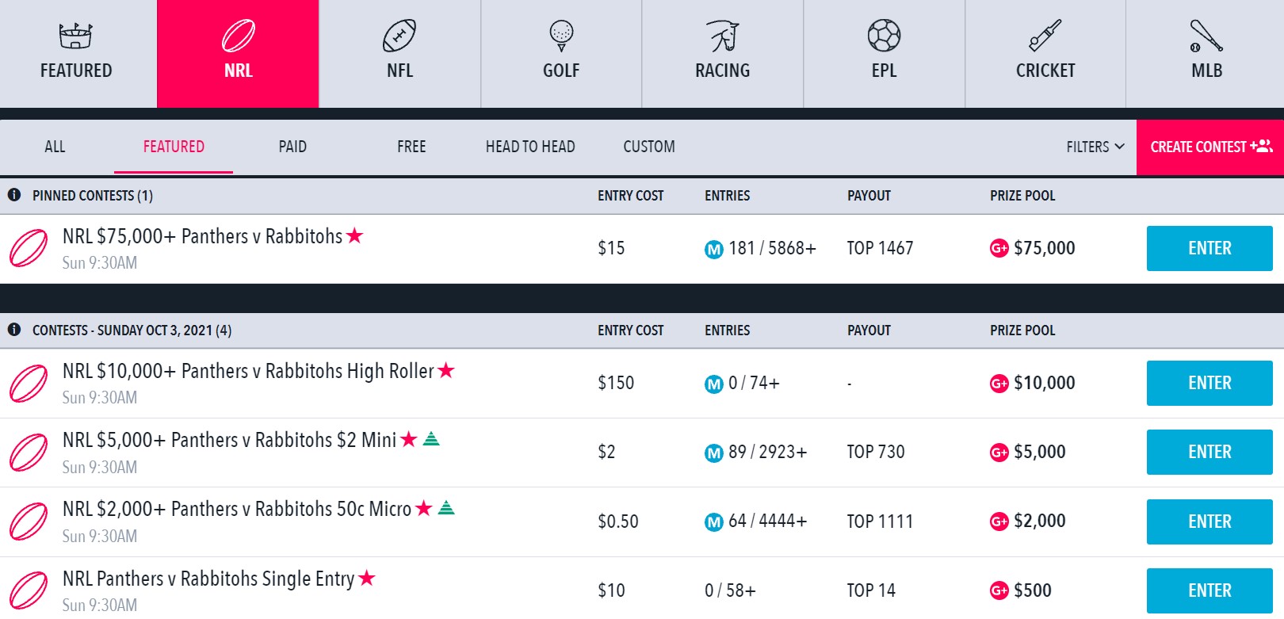Click the star icon on Single Entry contest
The width and height of the screenshot is (1284, 619).
pos(366,578)
